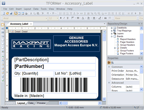Click the Sigma formula icon
144x110 pixels.
[140, 13]
